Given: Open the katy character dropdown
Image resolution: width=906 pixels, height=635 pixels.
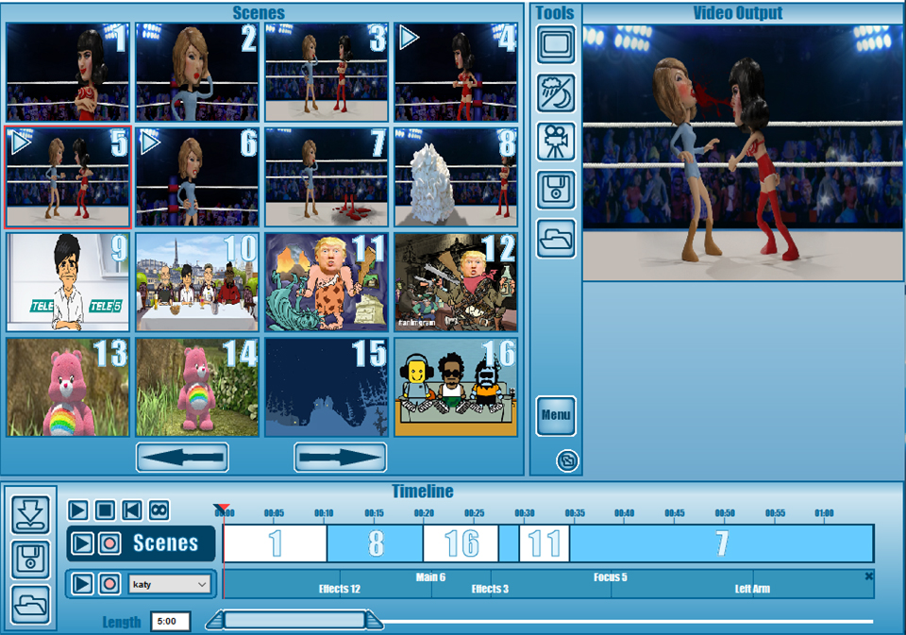Looking at the screenshot, I should [x=169, y=584].
